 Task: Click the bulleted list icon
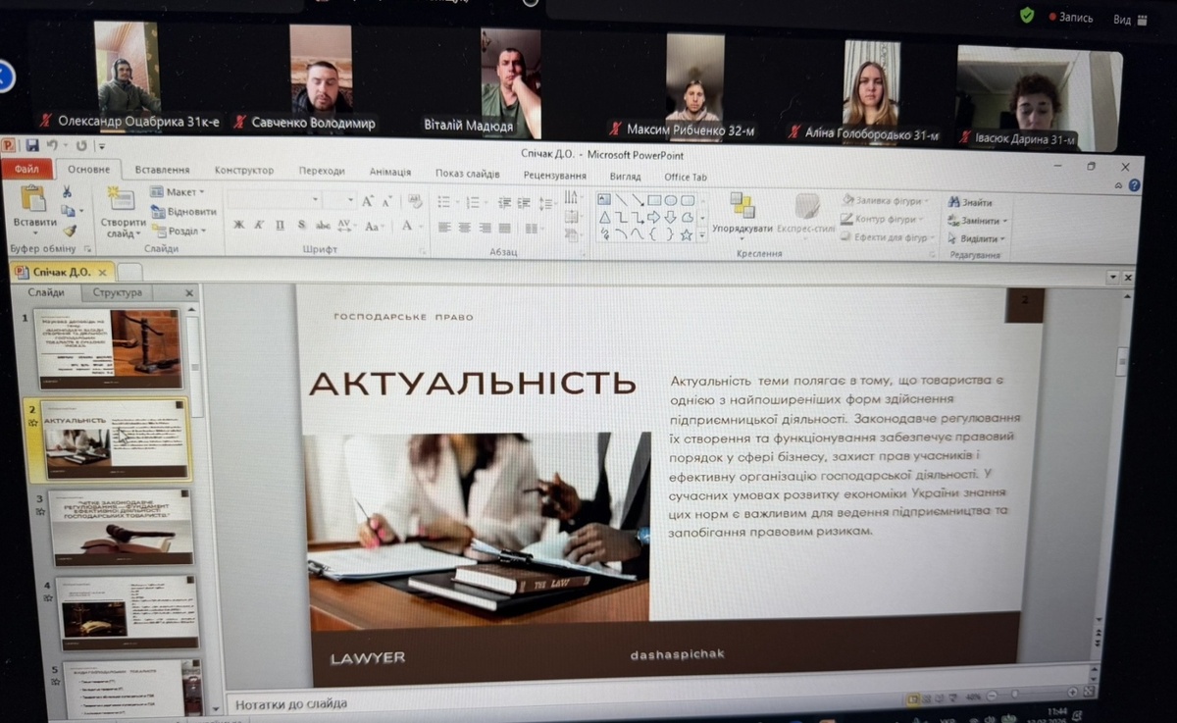[443, 202]
